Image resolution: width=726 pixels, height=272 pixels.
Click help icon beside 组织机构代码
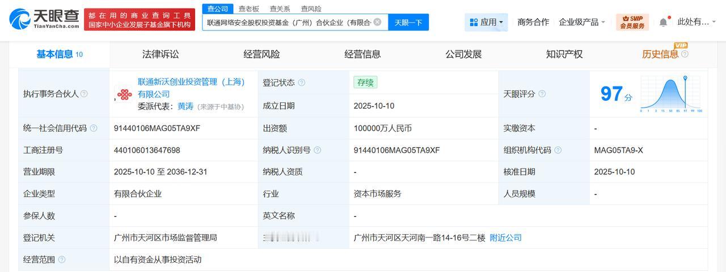click(558, 150)
